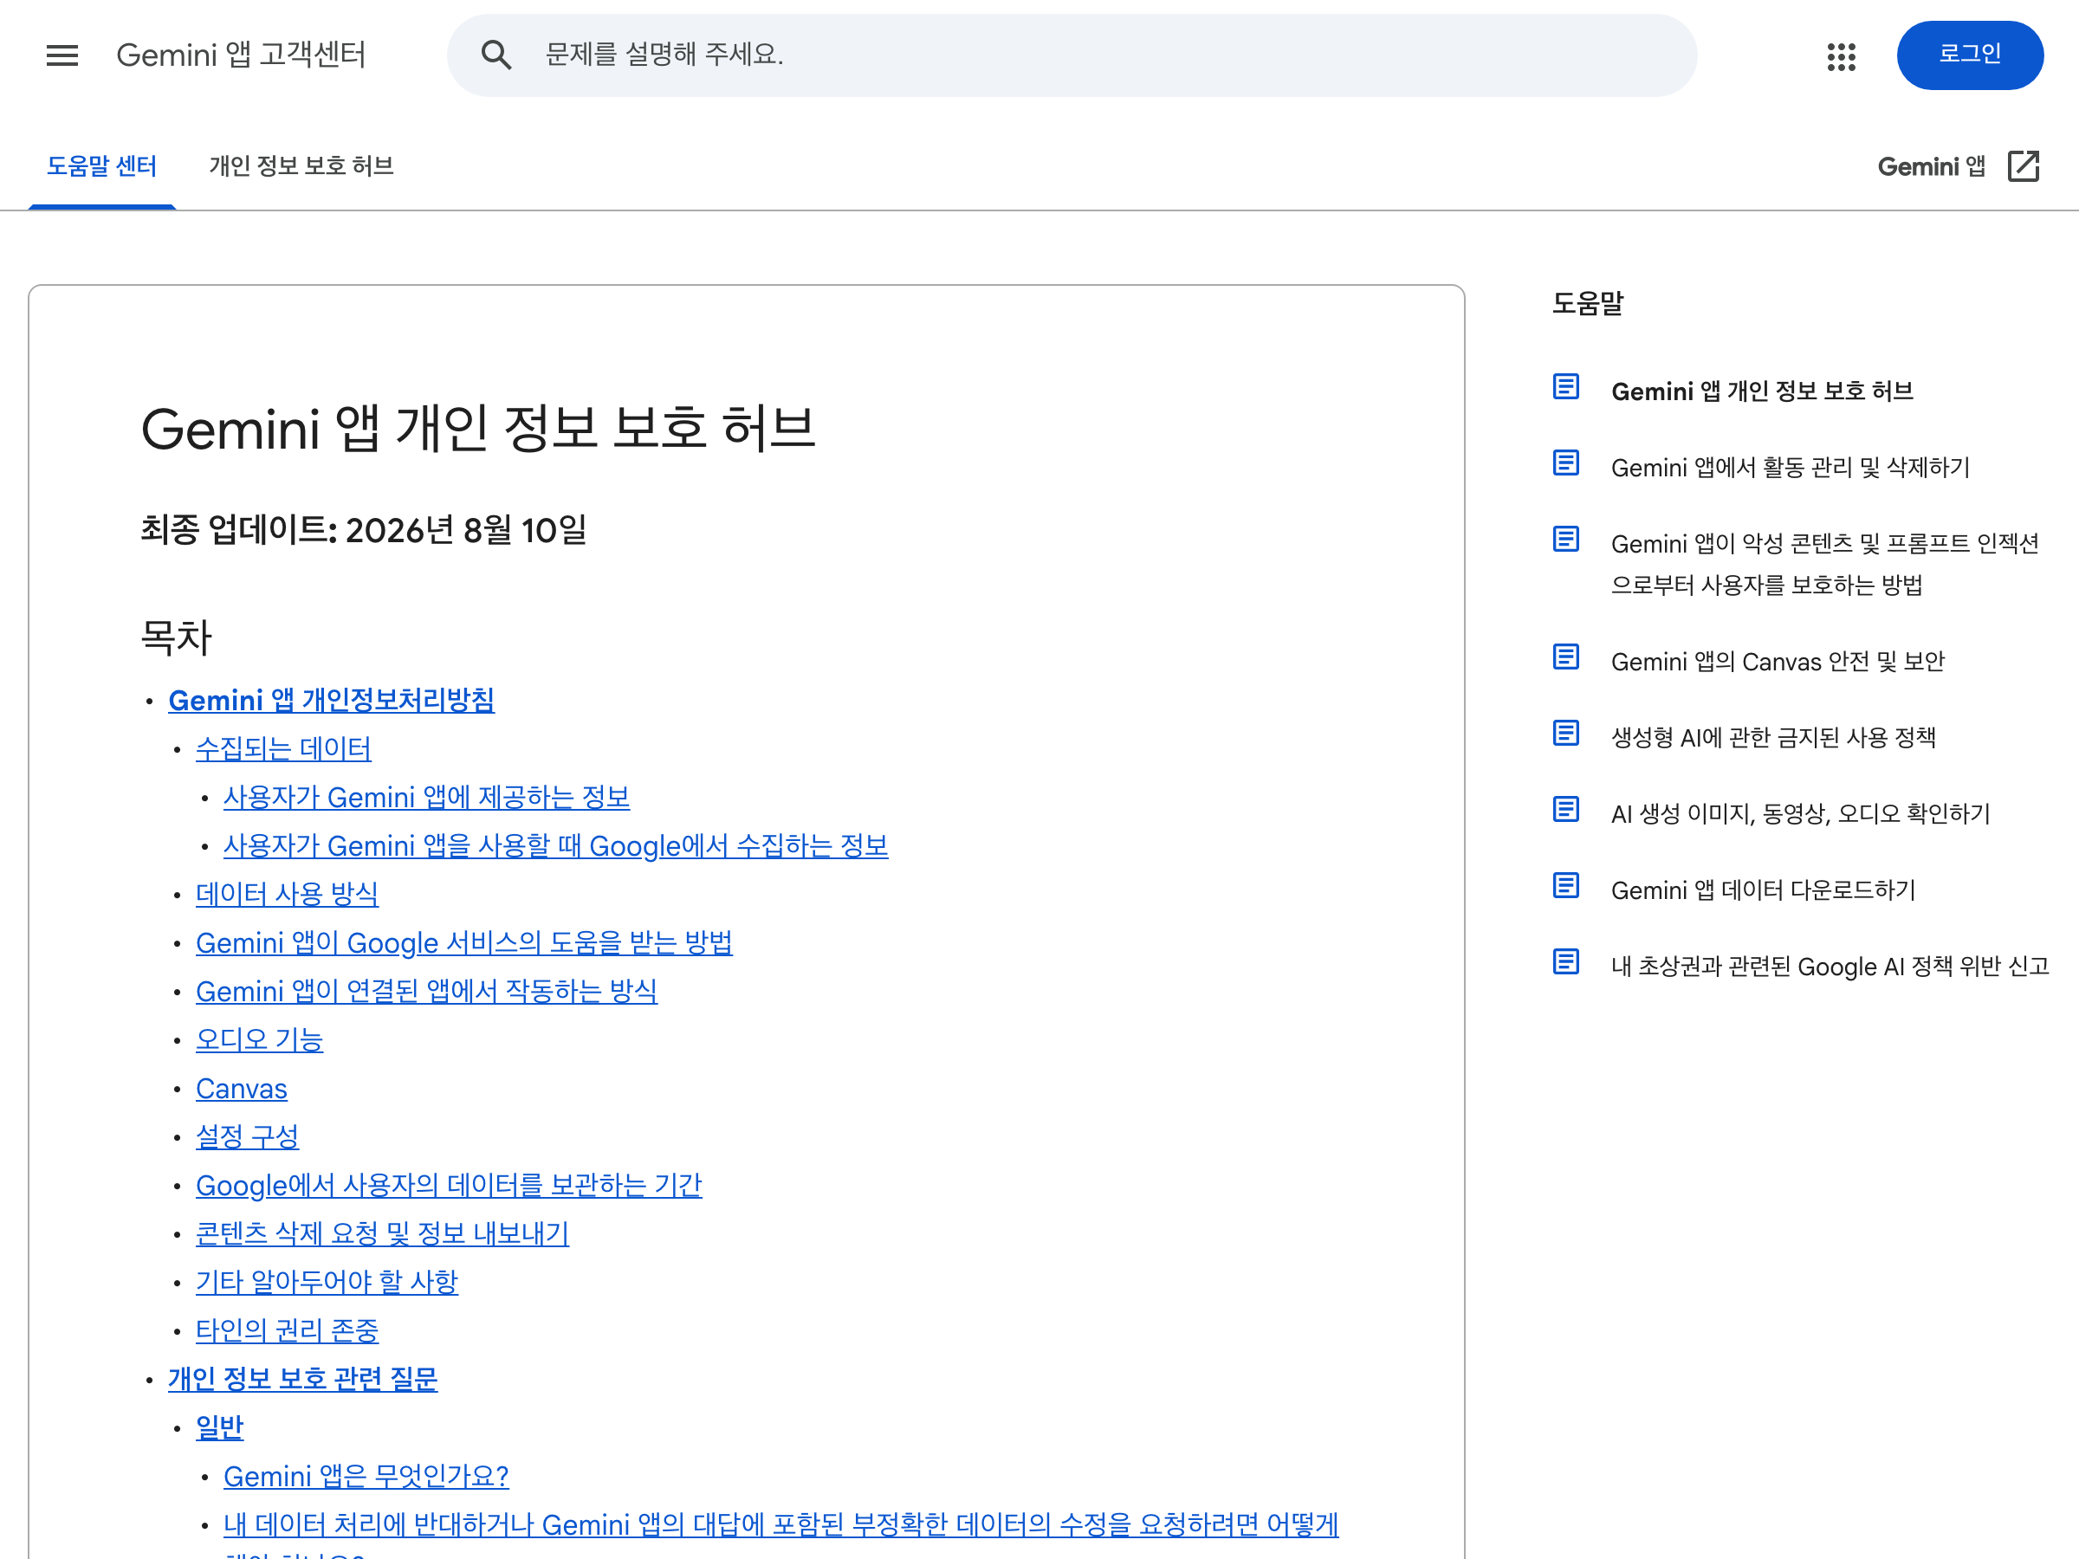This screenshot has width=2079, height=1559.
Task: Open the 오디오 기능 contents link
Action: pyautogui.click(x=259, y=1040)
